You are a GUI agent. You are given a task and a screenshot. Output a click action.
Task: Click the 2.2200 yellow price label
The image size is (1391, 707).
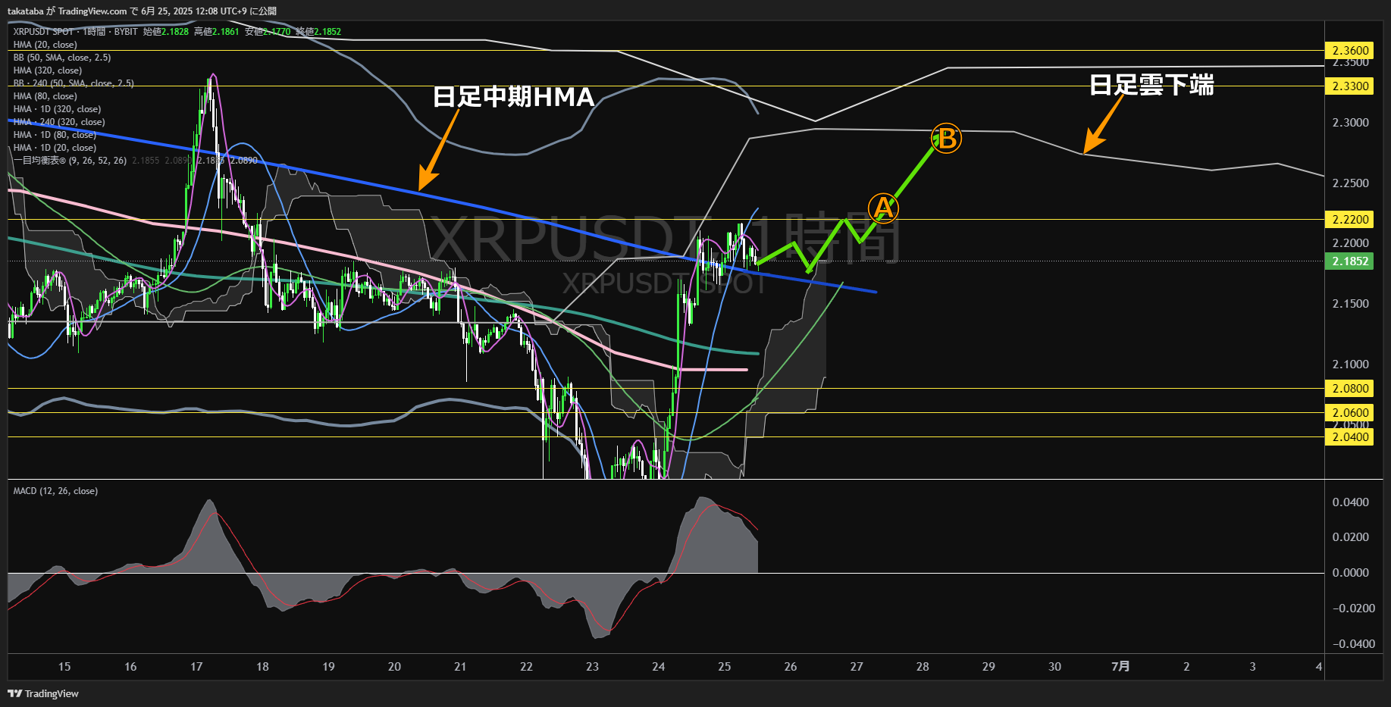point(1349,220)
